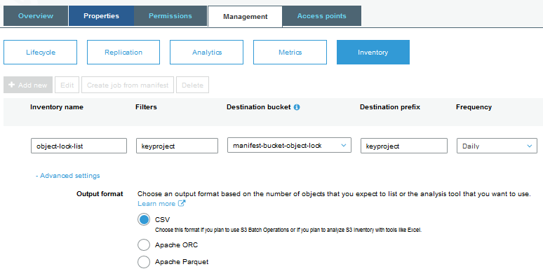Select the Management tab
The image size is (543, 276).
click(x=245, y=16)
